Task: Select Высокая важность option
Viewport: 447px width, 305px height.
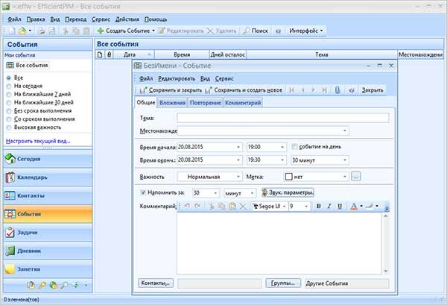Action: pyautogui.click(x=9, y=128)
